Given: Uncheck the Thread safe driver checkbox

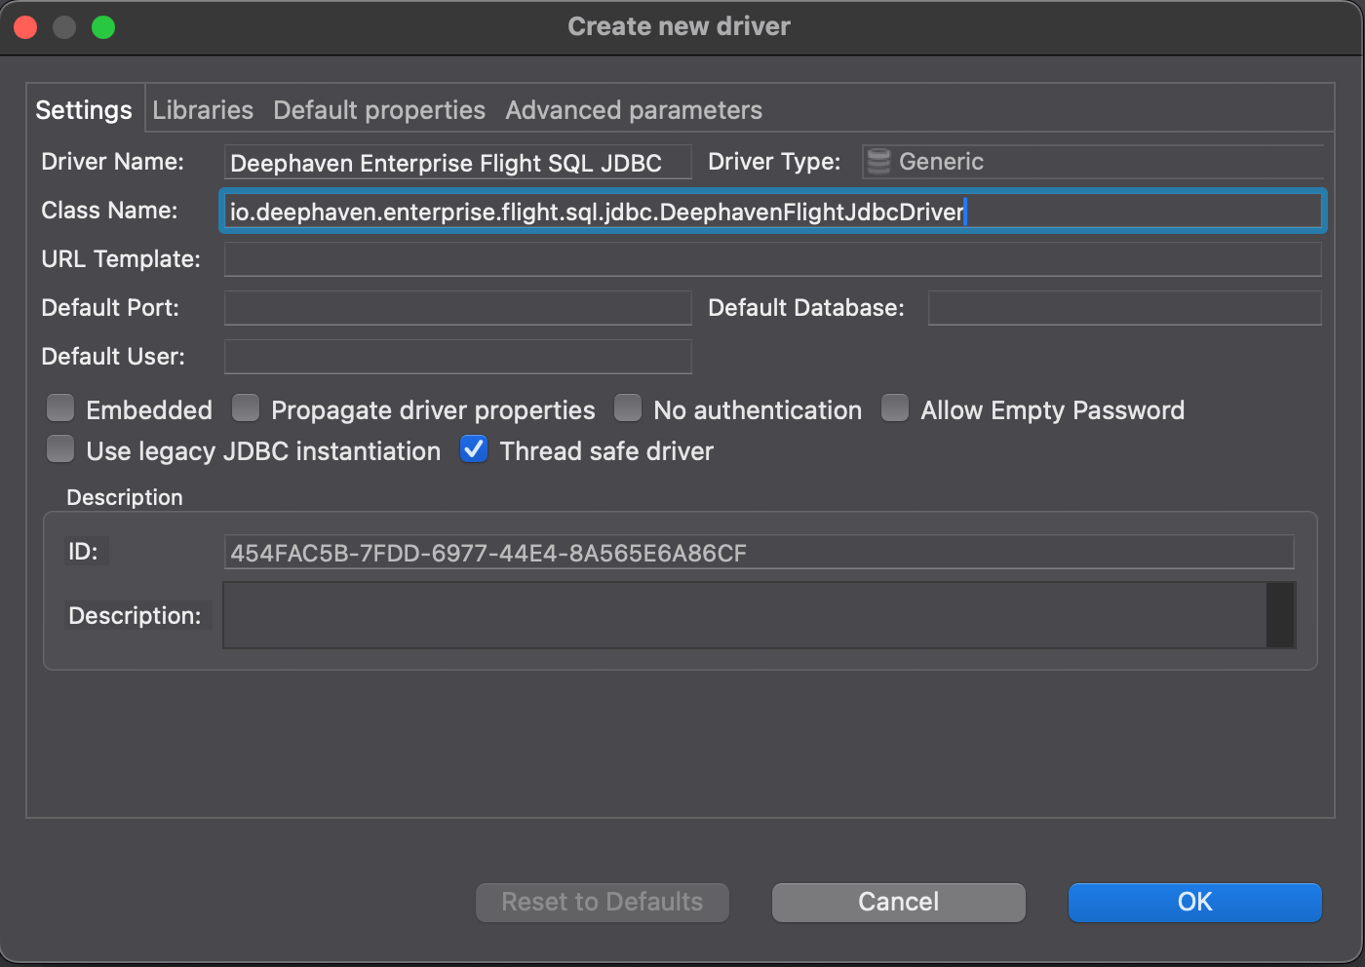Looking at the screenshot, I should (474, 449).
